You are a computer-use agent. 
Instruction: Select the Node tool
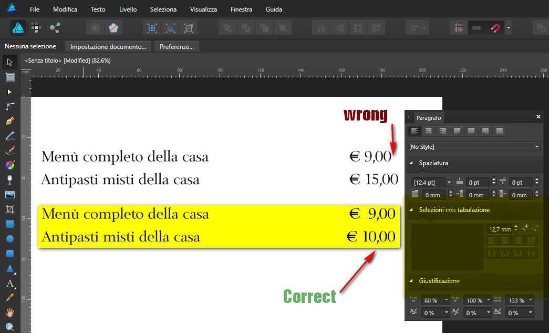tap(10, 92)
